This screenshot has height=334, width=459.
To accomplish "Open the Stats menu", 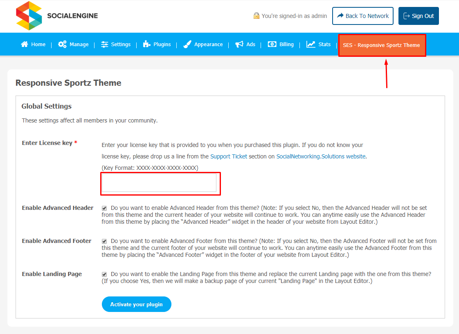I will tap(319, 44).
